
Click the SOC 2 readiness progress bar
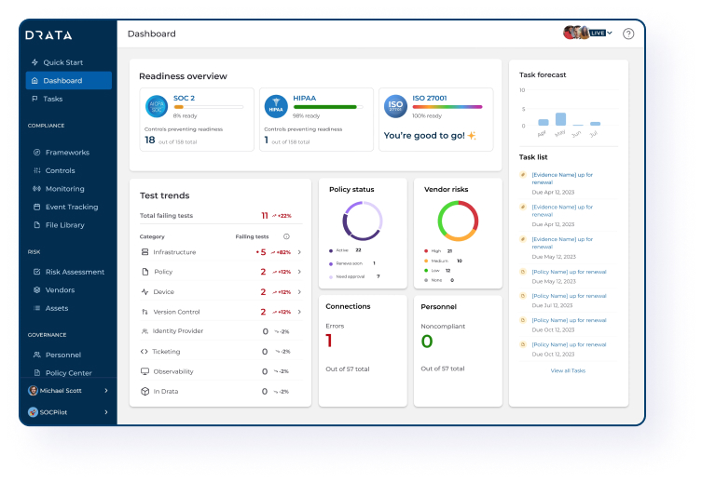pyautogui.click(x=208, y=107)
